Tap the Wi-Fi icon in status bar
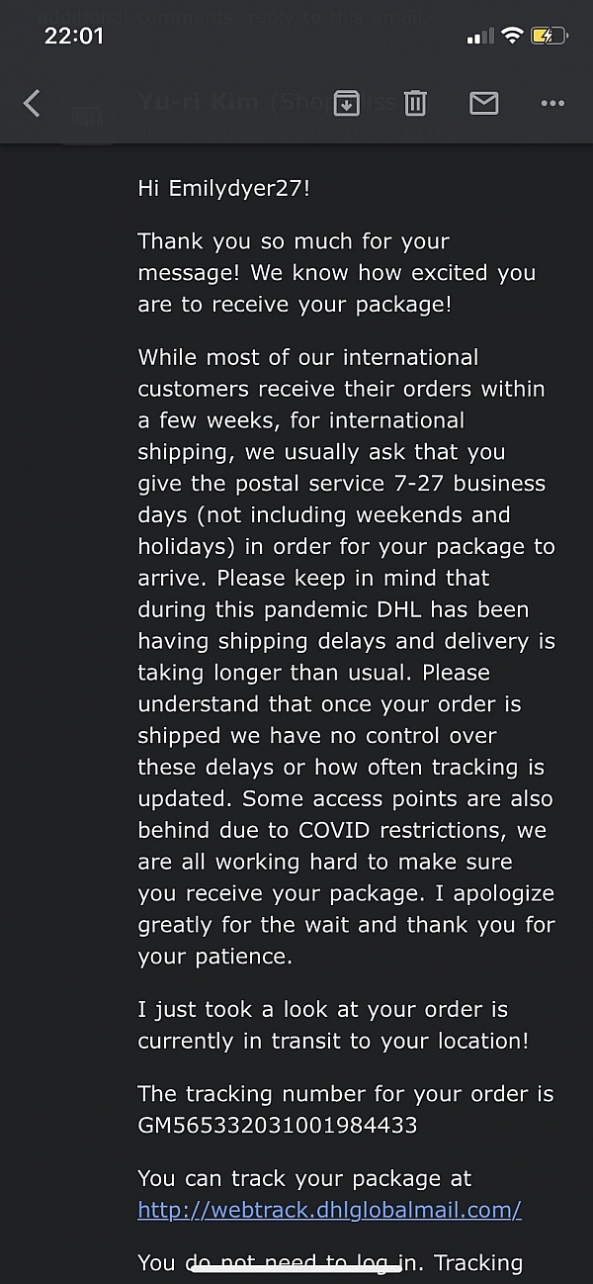593x1284 pixels. (x=511, y=36)
